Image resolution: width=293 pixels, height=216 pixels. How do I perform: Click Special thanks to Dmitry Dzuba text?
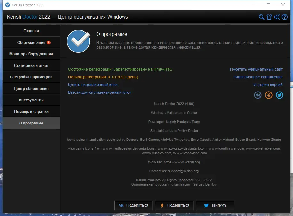[174, 131]
